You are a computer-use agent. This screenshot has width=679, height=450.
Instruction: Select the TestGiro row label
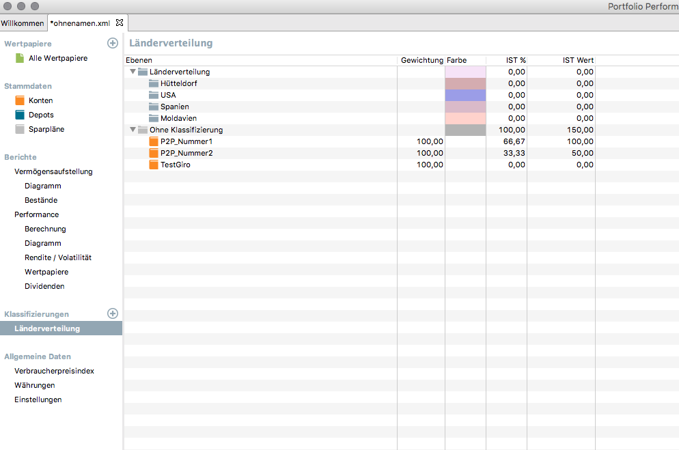coord(176,165)
